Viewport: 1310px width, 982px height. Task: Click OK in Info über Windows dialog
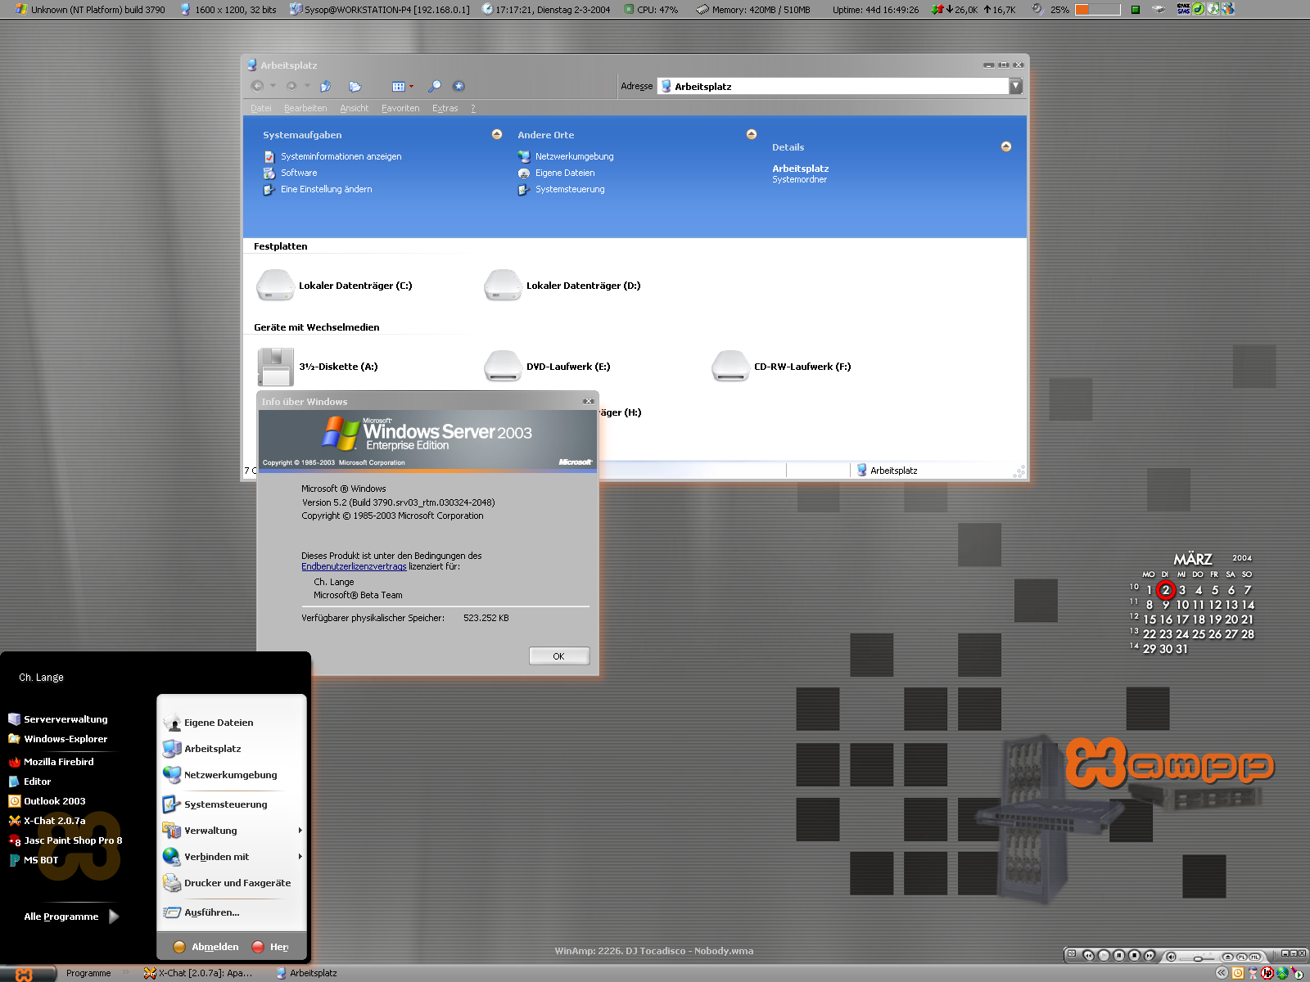coord(558,656)
